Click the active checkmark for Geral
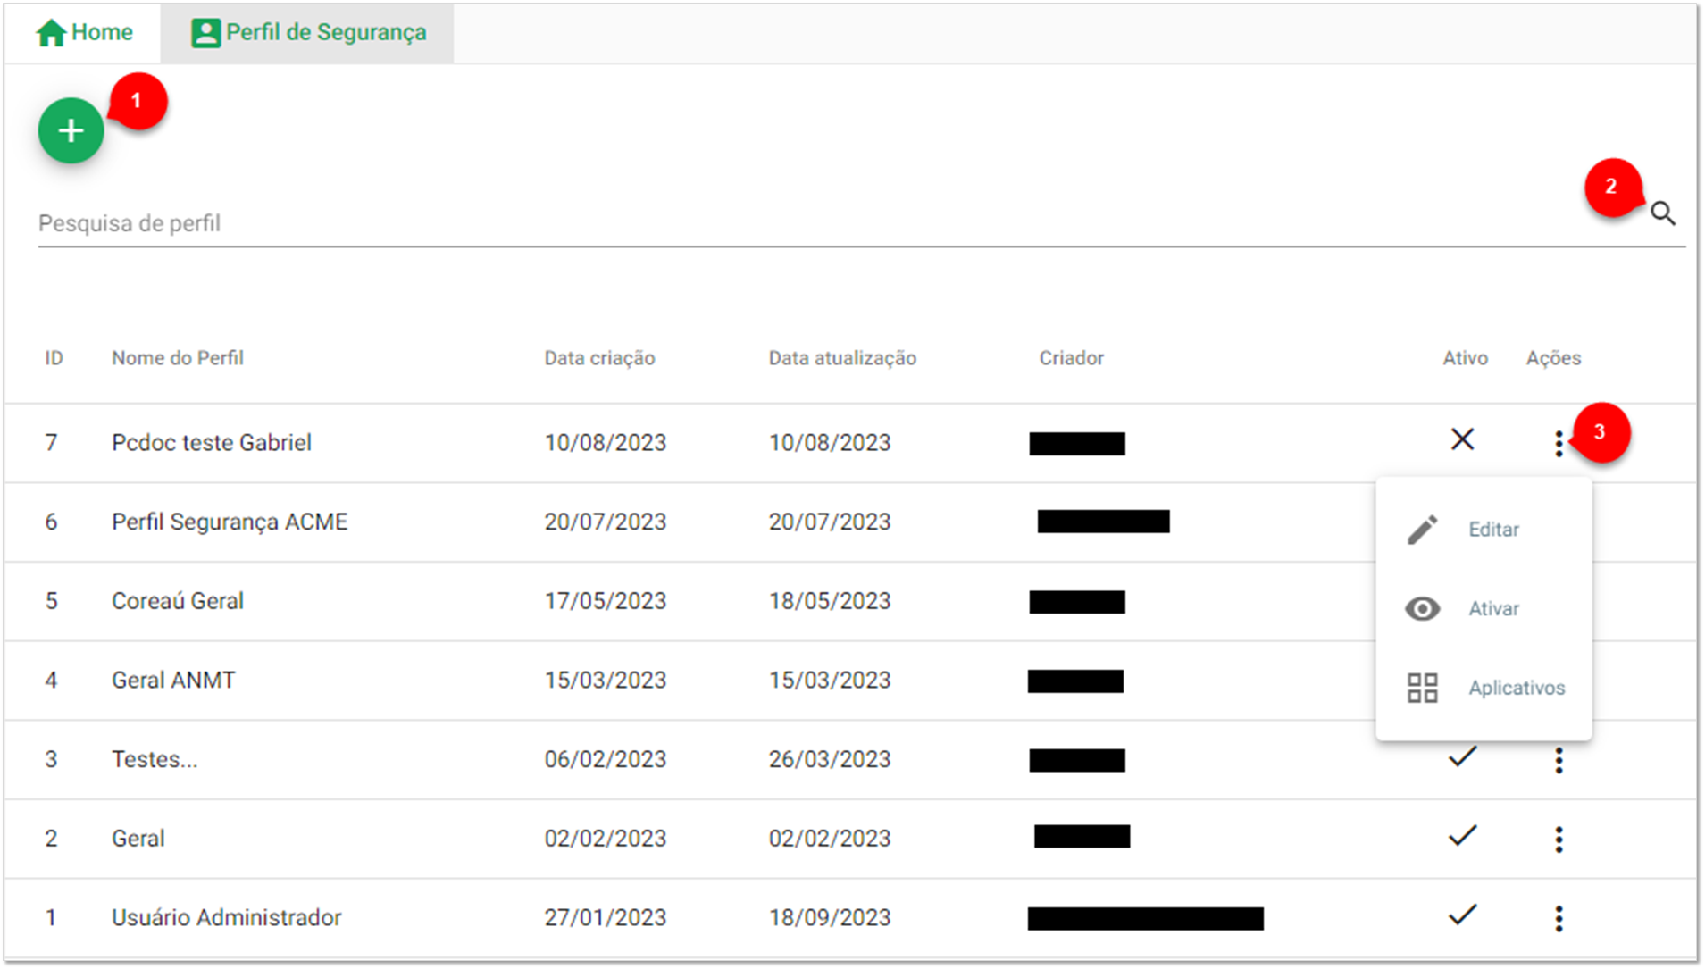Viewport: 1705px width, 969px height. 1462,836
